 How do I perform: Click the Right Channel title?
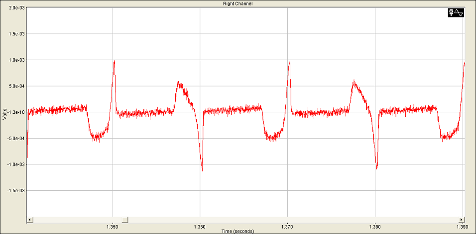pos(238,3)
